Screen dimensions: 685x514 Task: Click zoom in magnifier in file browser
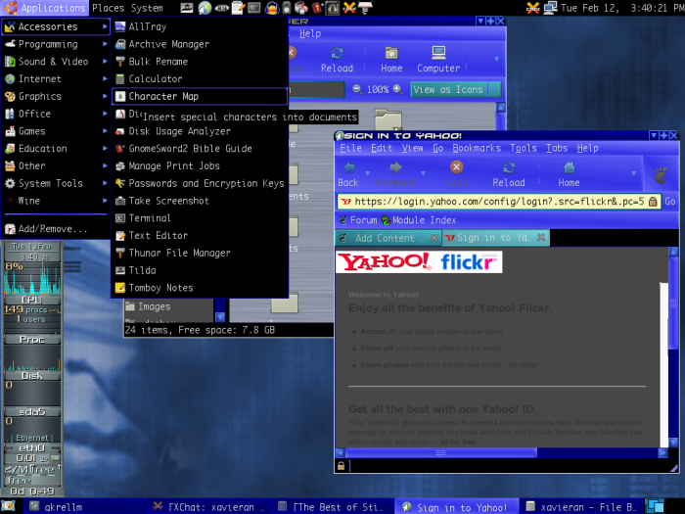point(397,89)
